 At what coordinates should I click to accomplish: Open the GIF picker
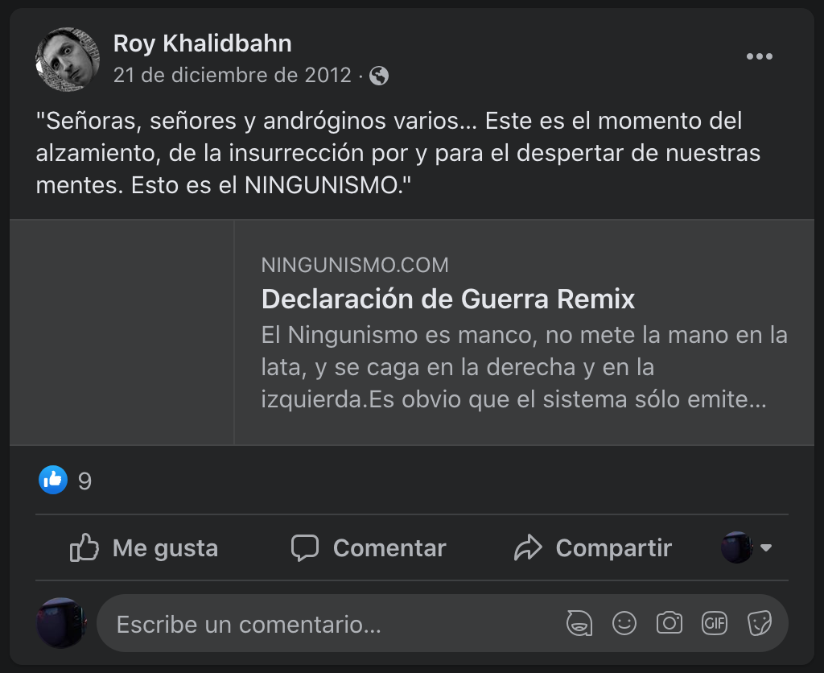(x=715, y=623)
